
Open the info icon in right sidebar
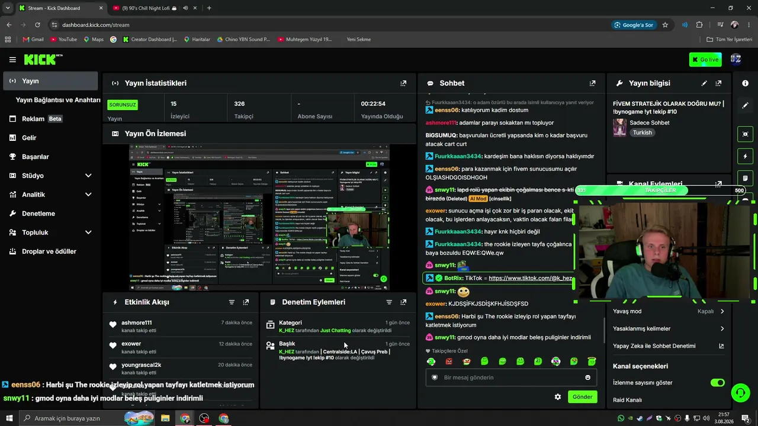coord(745,83)
